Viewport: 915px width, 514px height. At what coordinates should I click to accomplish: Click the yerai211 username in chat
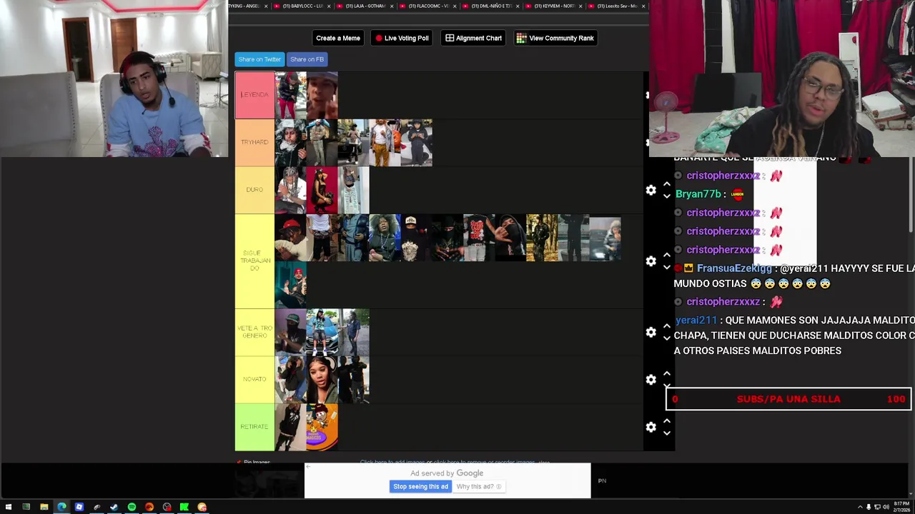[x=696, y=321]
